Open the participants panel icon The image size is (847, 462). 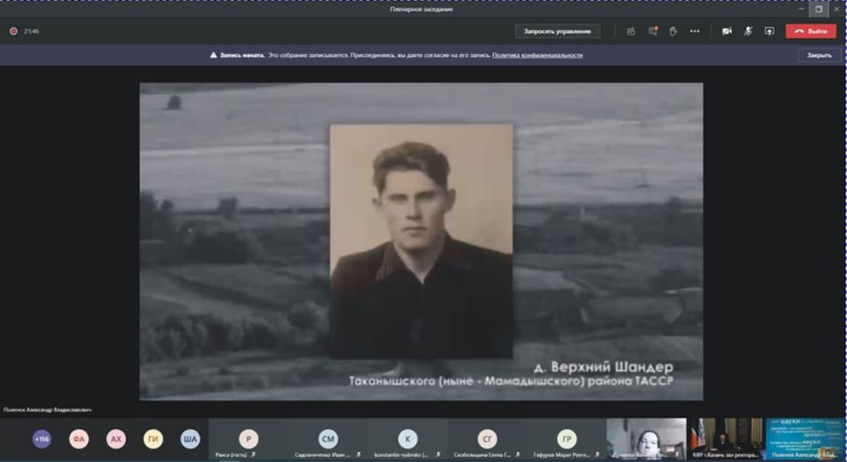[x=631, y=31]
